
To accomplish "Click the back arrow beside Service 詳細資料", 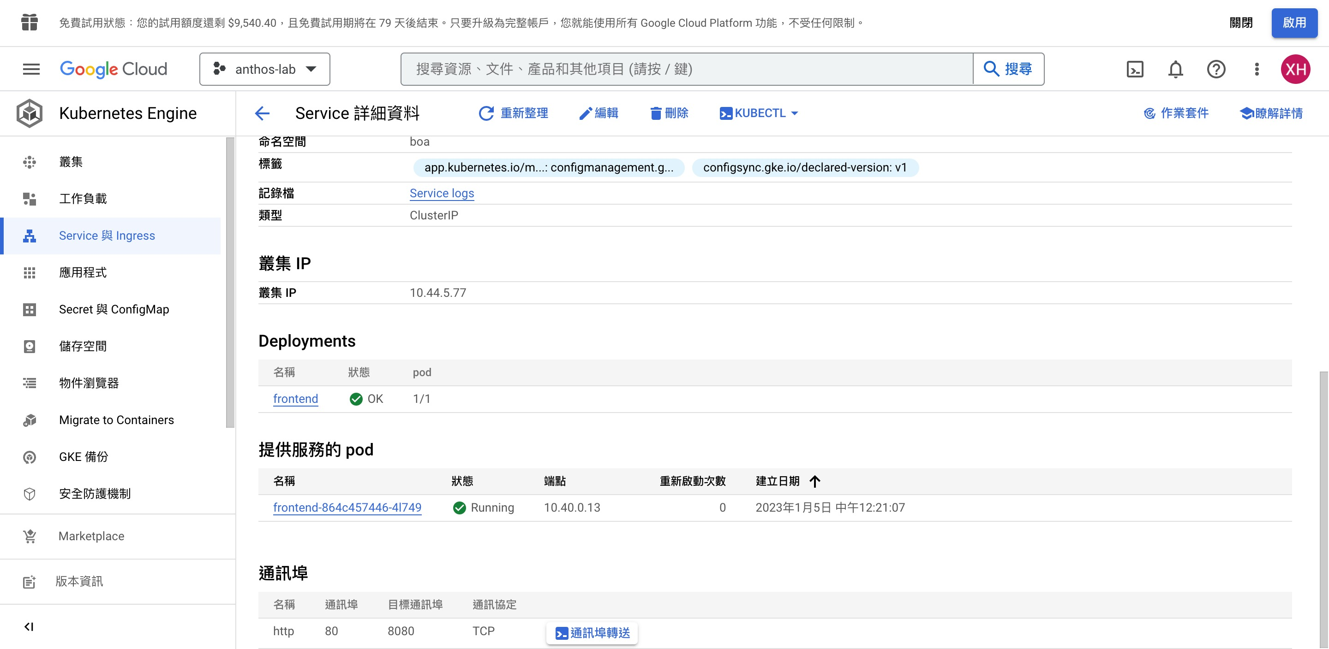I will 262,113.
